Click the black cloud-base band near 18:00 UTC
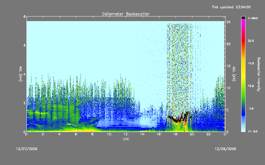The height and width of the screenshot is (165, 265). [177, 120]
